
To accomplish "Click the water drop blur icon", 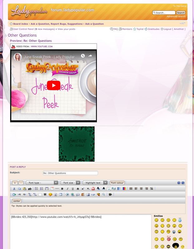I will click(x=109, y=189).
